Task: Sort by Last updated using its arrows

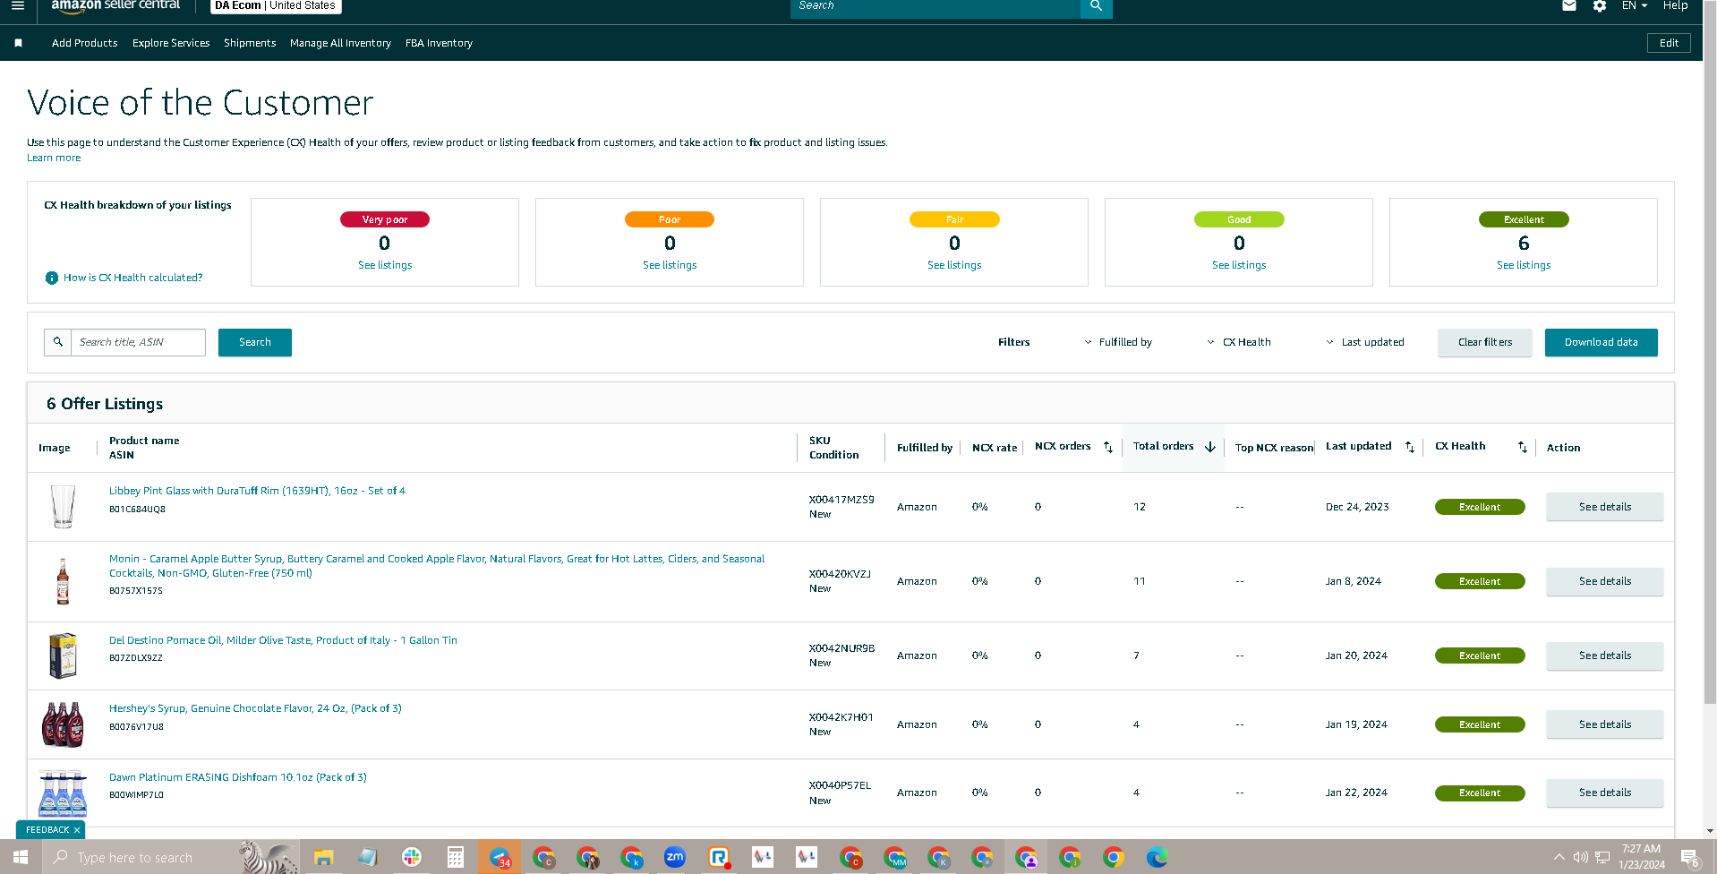Action: (1410, 447)
